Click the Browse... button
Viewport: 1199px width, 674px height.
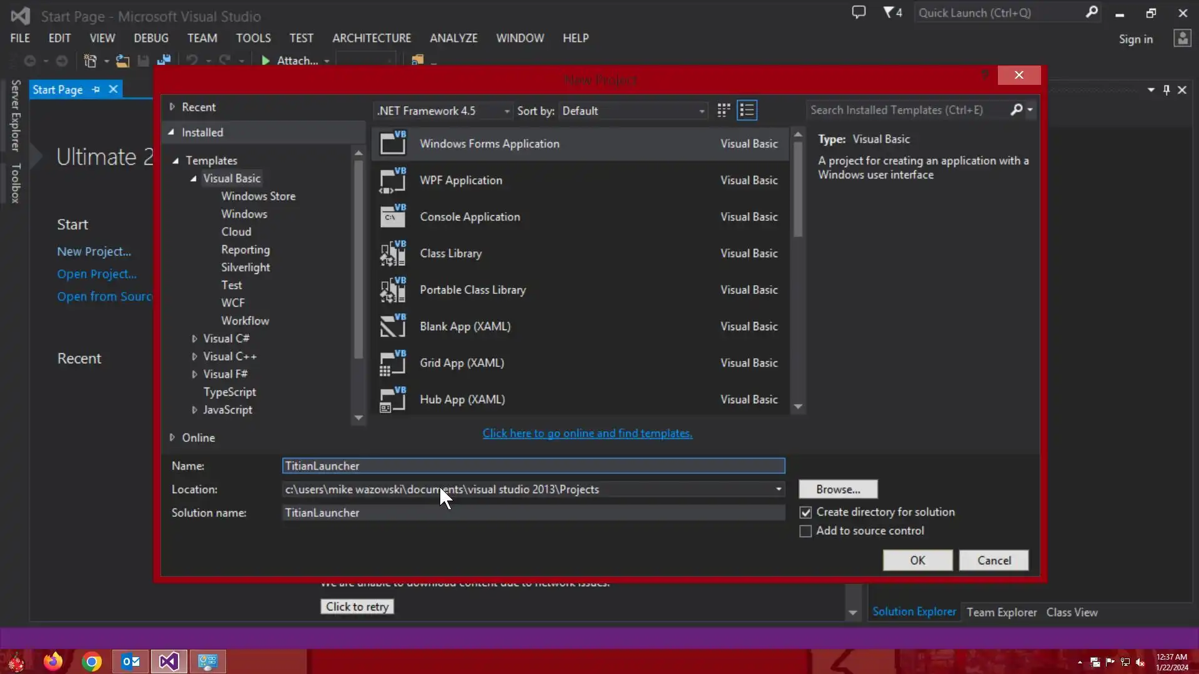(837, 489)
